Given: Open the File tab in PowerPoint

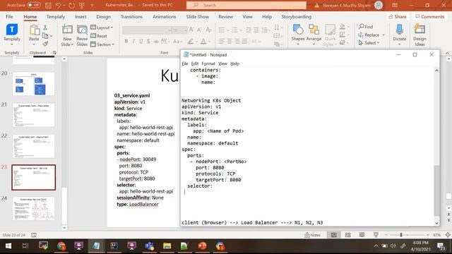Looking at the screenshot, I should tap(9, 17).
